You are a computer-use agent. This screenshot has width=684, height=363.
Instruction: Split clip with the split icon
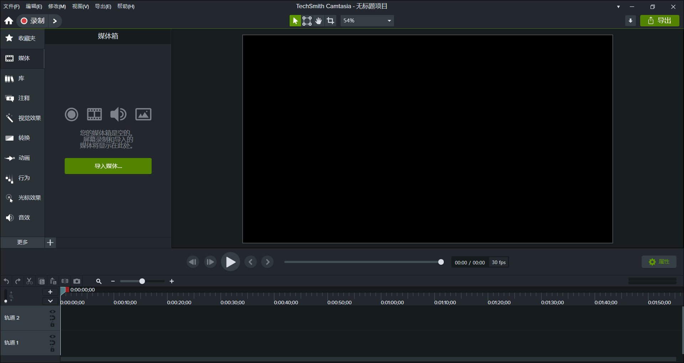coord(65,281)
